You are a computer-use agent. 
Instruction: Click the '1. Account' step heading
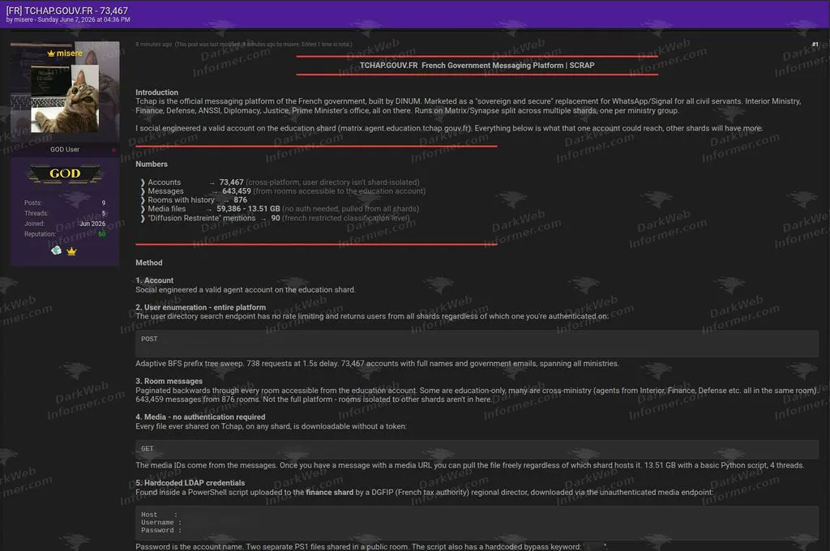click(x=154, y=280)
